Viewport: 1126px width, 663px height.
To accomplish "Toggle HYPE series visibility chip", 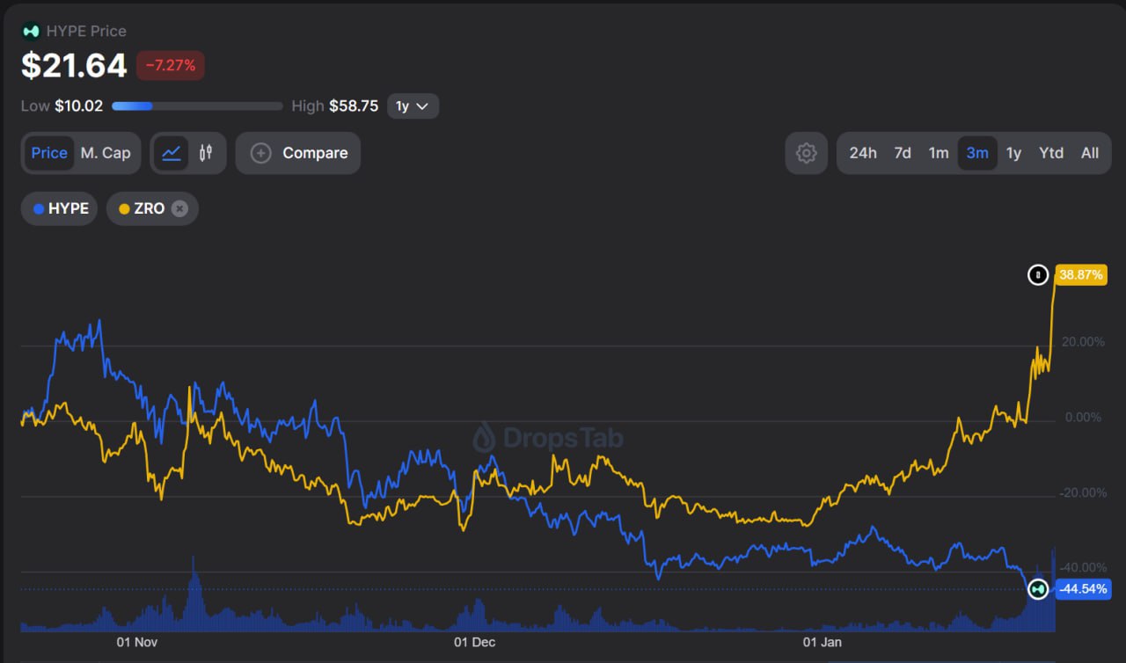I will tap(60, 209).
